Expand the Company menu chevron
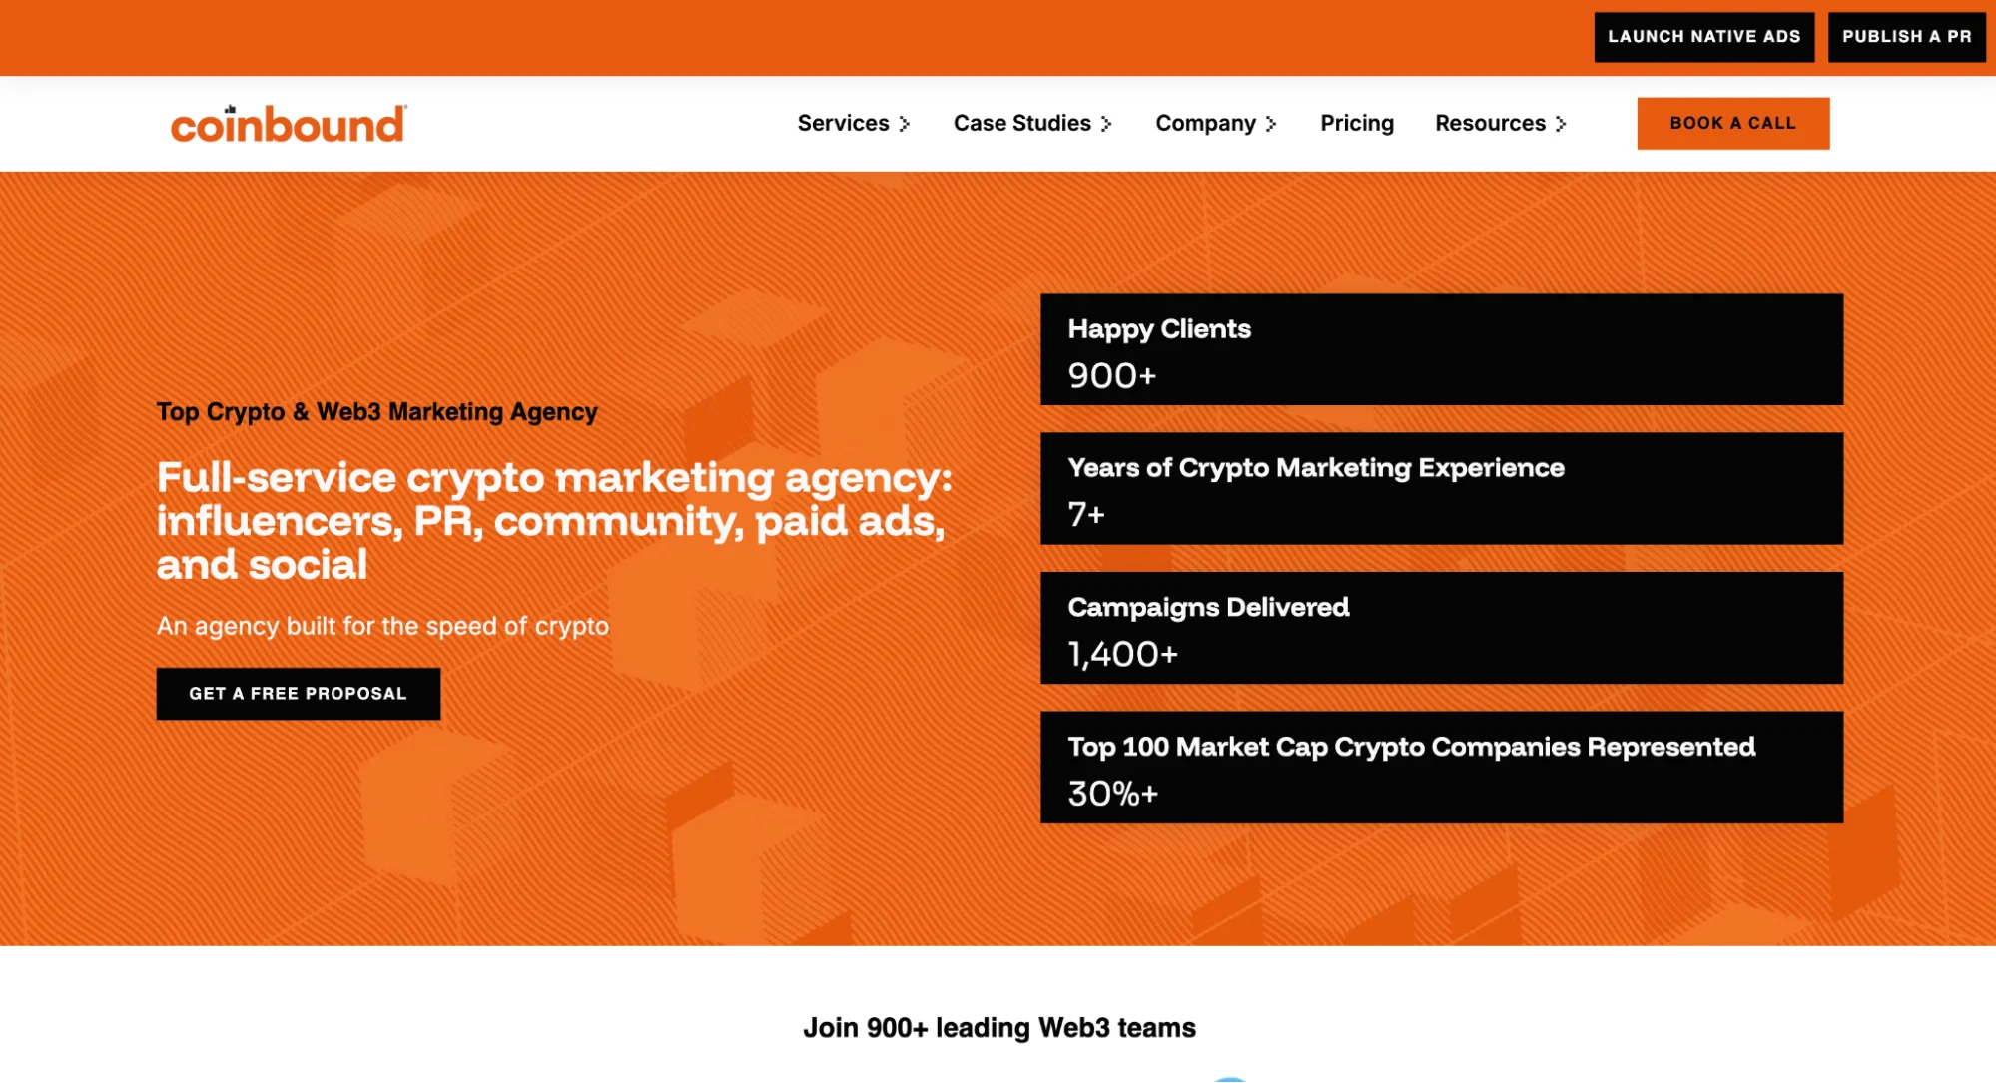The width and height of the screenshot is (1996, 1083). pos(1271,124)
